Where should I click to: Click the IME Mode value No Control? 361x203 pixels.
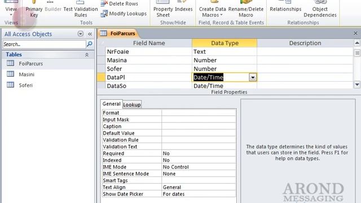[199, 167]
